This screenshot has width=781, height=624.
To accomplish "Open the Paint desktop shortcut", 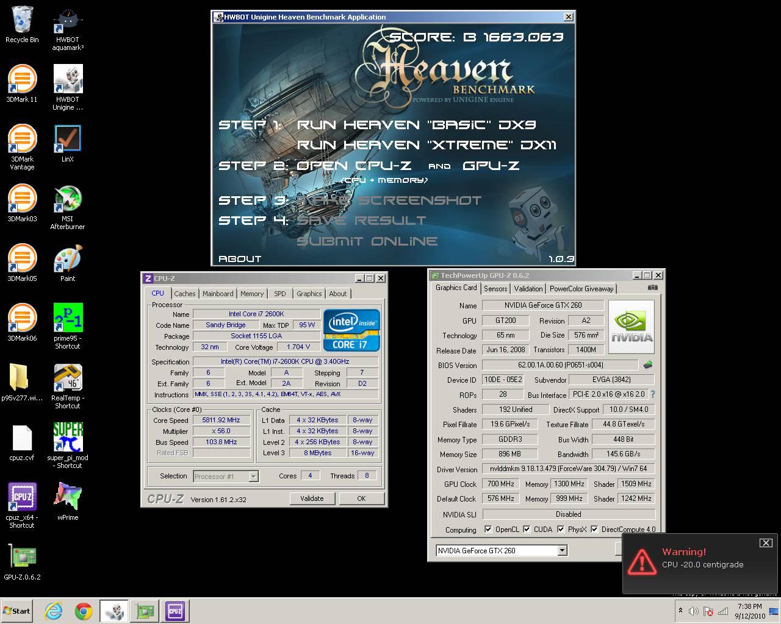I will (x=68, y=263).
